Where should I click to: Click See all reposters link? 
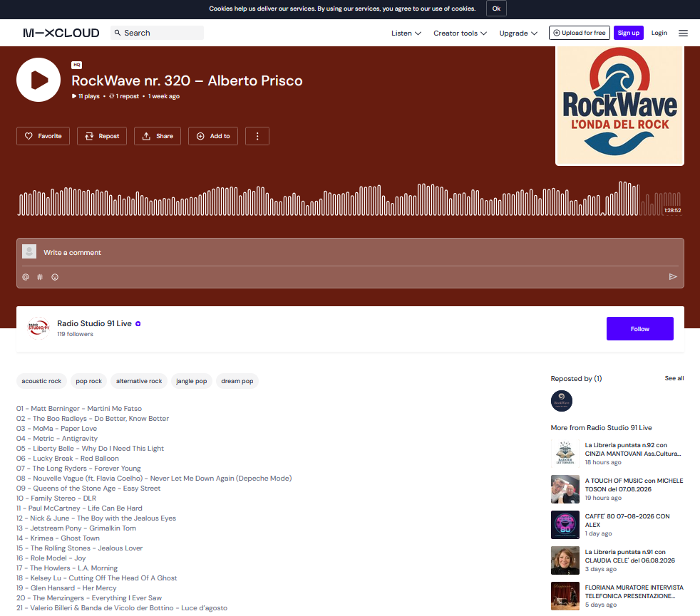[x=674, y=378]
